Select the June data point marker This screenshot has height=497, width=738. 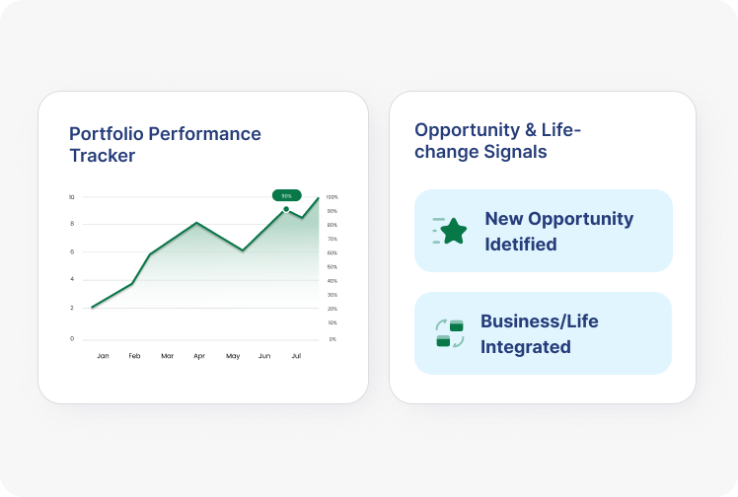(286, 209)
